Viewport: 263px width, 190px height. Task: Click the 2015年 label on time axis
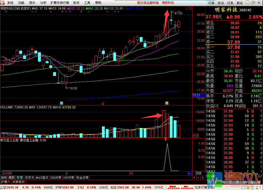[x=7, y=173]
